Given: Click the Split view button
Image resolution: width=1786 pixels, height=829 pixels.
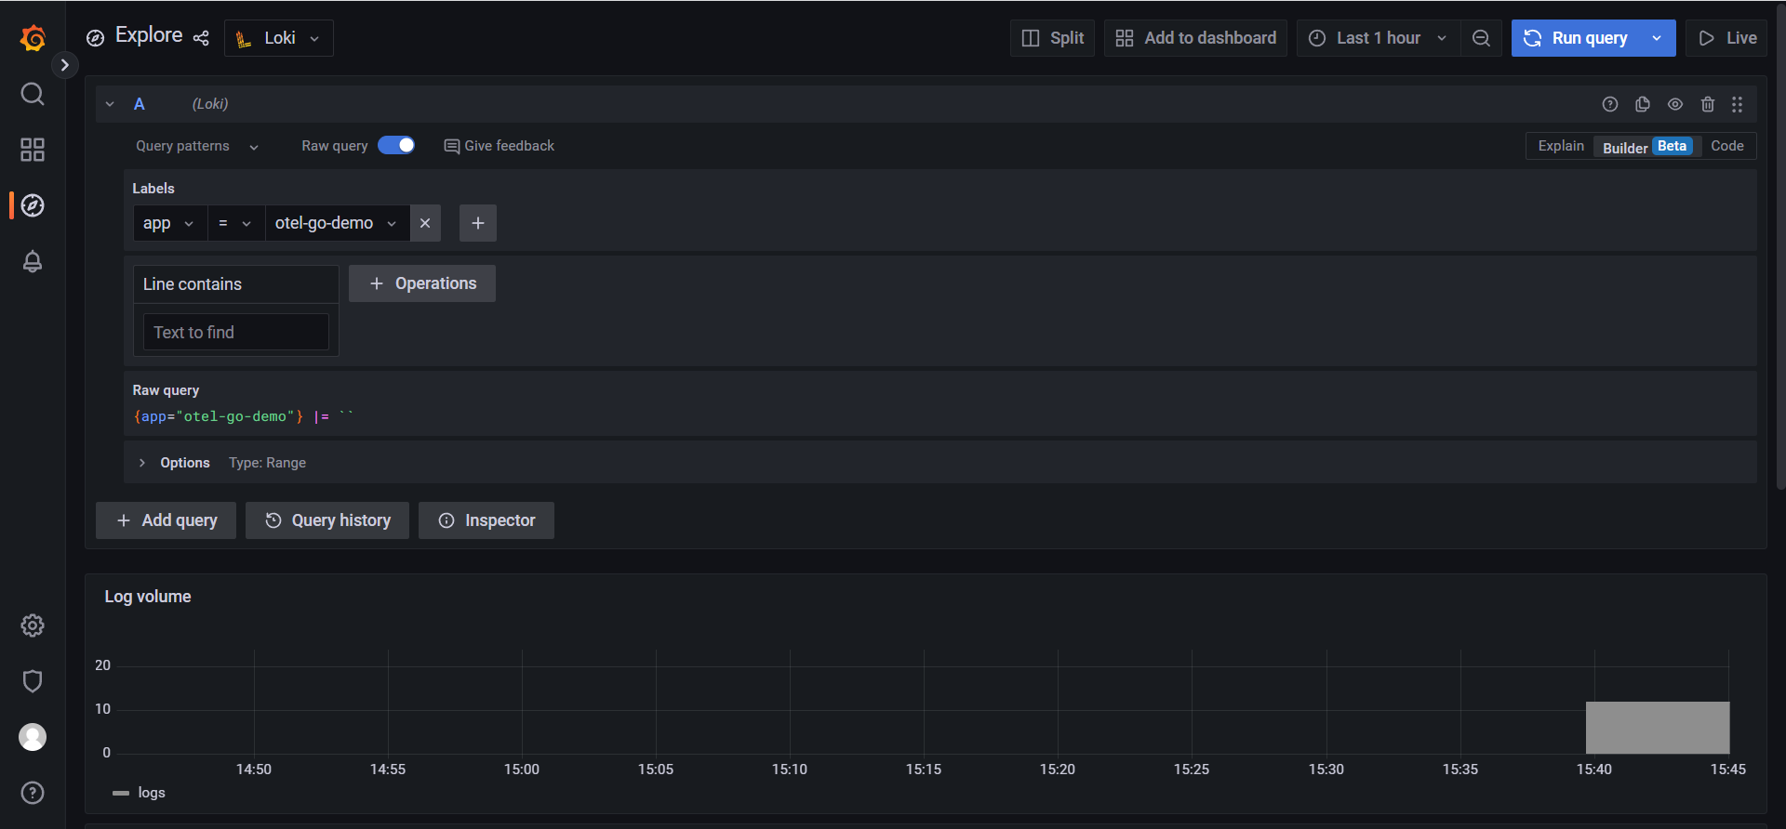Looking at the screenshot, I should 1053,38.
